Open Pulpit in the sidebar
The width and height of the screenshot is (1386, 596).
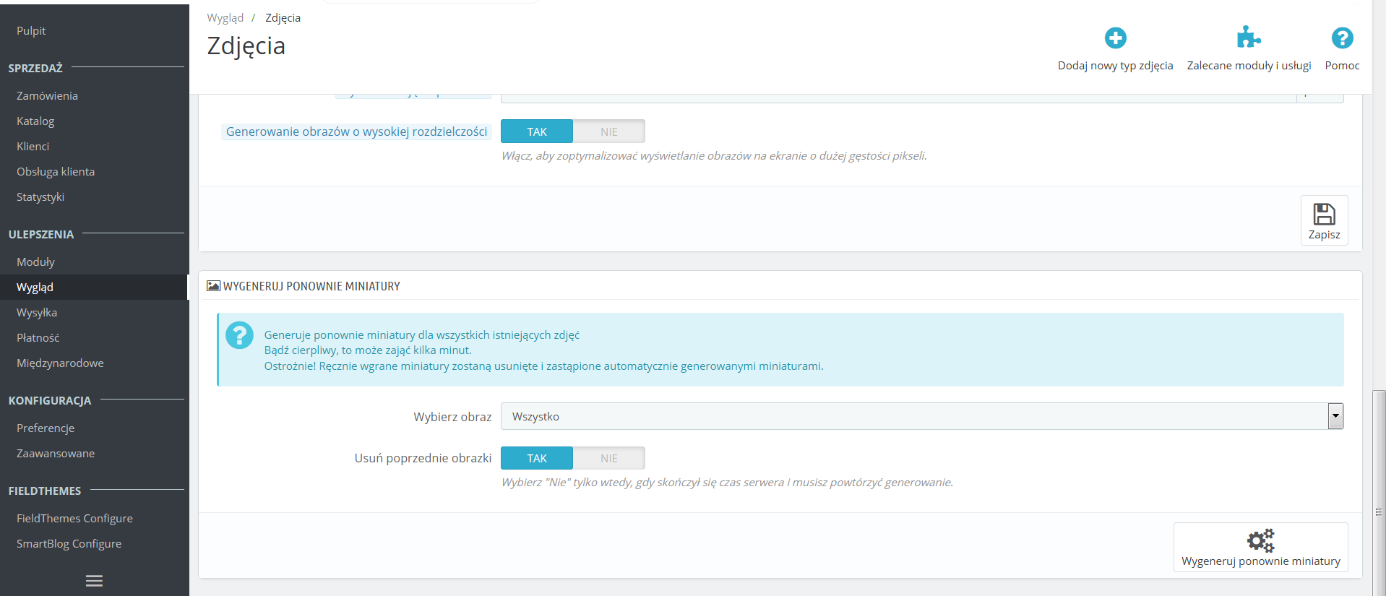(31, 30)
